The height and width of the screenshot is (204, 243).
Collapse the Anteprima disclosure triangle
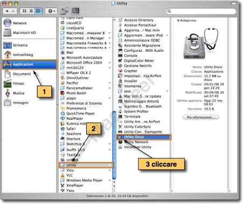178,21
